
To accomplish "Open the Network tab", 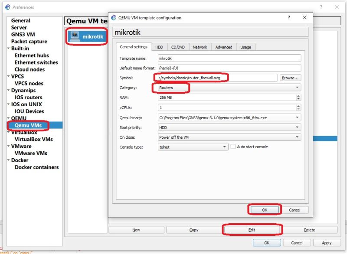I will (x=200, y=47).
